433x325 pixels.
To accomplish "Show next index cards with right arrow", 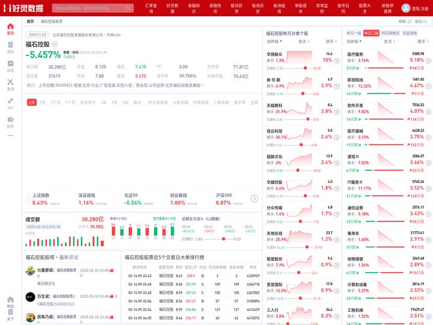I will (x=254, y=199).
